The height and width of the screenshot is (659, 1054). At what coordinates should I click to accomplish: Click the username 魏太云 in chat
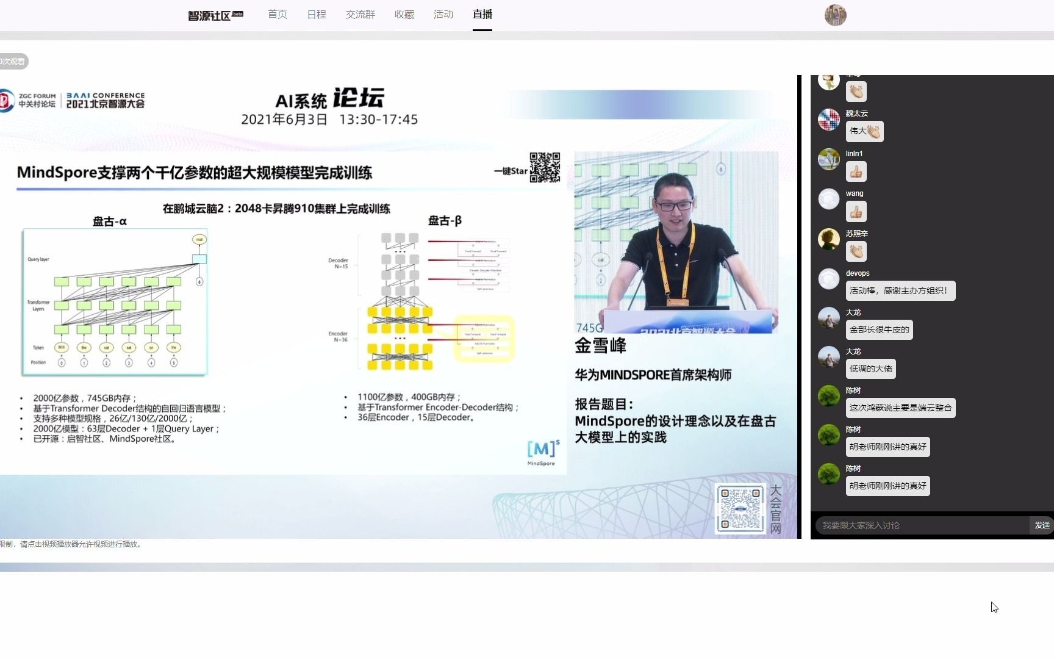pos(856,113)
